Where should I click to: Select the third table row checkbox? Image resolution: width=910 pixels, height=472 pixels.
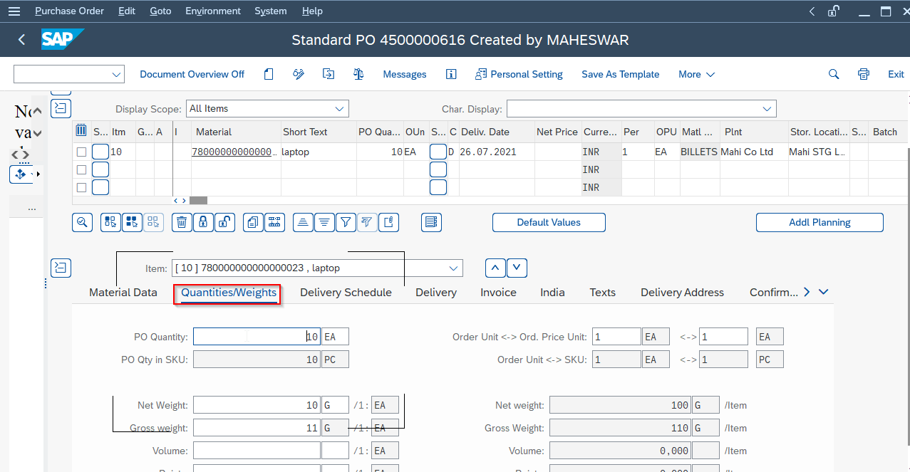(81, 187)
